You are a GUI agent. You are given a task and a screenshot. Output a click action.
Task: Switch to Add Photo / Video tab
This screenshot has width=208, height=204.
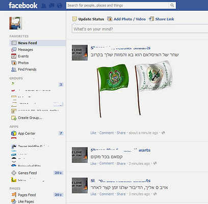[126, 19]
